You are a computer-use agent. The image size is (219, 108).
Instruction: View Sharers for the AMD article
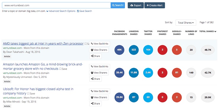click(x=99, y=50)
